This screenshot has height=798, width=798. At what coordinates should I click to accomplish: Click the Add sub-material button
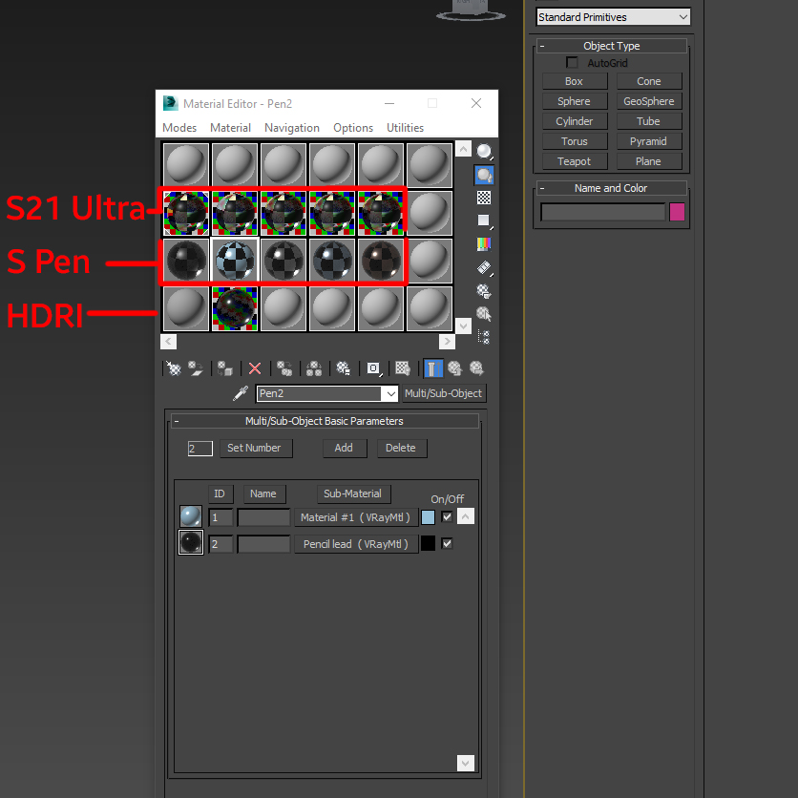(x=345, y=449)
